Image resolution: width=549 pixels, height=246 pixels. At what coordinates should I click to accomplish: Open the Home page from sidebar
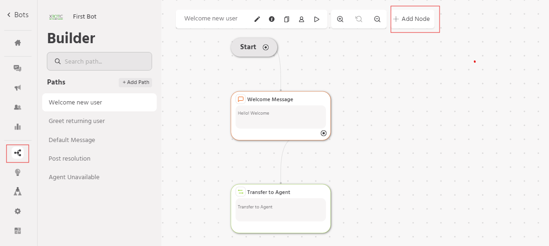[18, 43]
